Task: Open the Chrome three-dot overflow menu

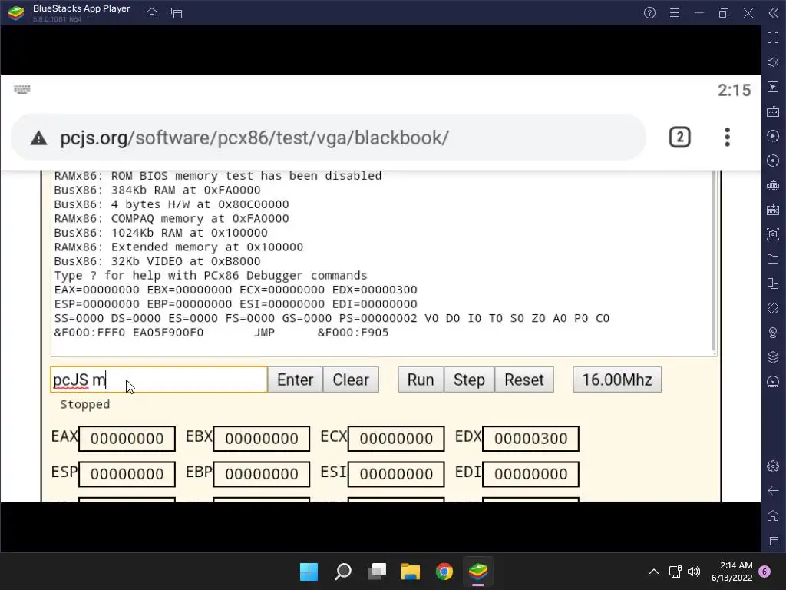Action: [x=728, y=138]
